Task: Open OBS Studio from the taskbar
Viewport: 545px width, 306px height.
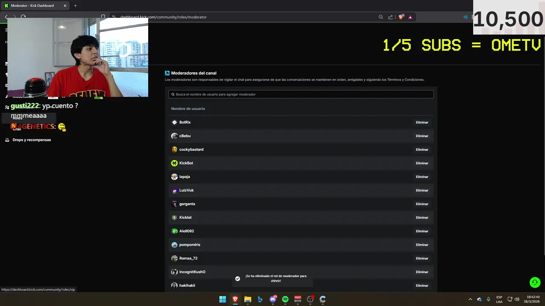Action: (x=310, y=299)
